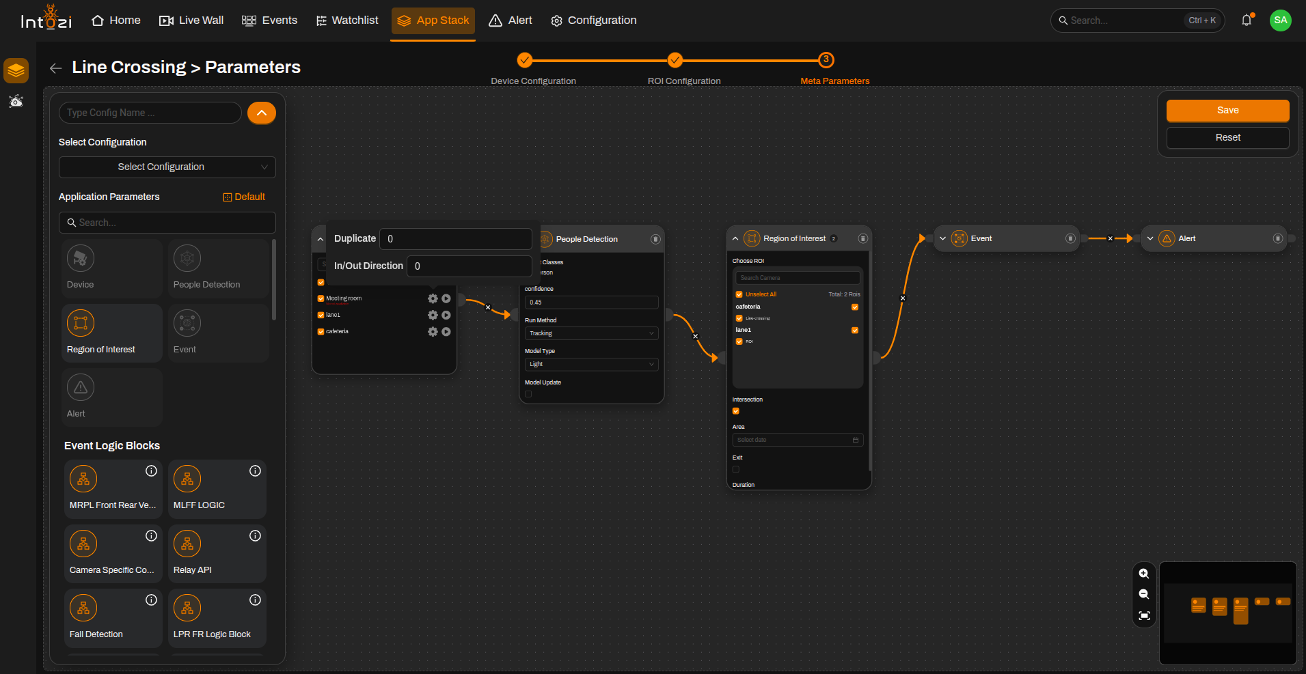Play the Meeting room camera stream

coord(446,298)
